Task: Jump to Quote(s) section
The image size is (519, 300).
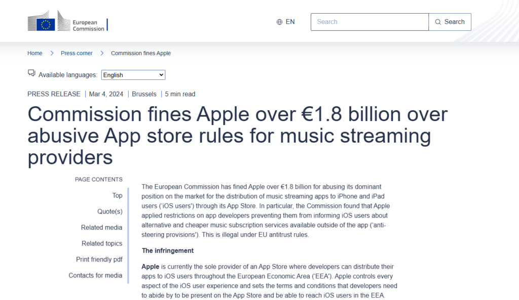Action: click(109, 211)
